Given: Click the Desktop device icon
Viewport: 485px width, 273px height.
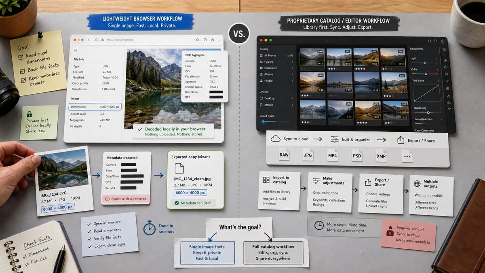Looking at the screenshot, I should click(261, 98).
